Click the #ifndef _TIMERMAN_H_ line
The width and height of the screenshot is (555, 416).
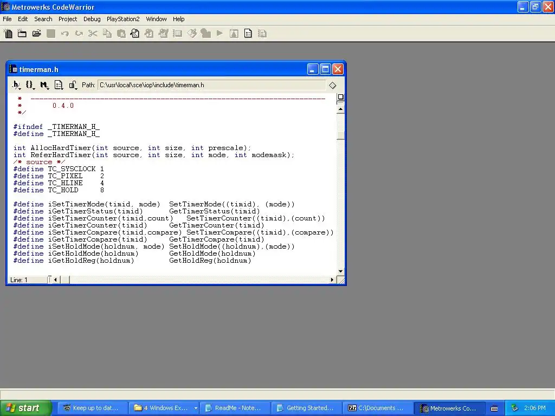click(x=56, y=127)
